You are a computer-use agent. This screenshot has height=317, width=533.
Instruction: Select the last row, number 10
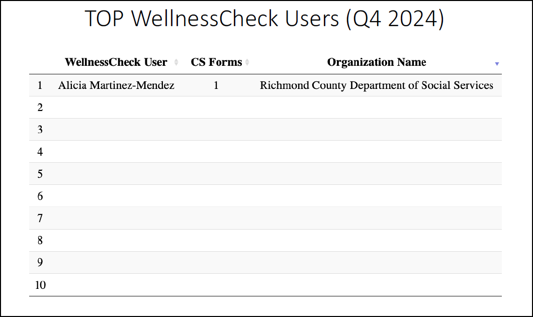click(x=41, y=284)
